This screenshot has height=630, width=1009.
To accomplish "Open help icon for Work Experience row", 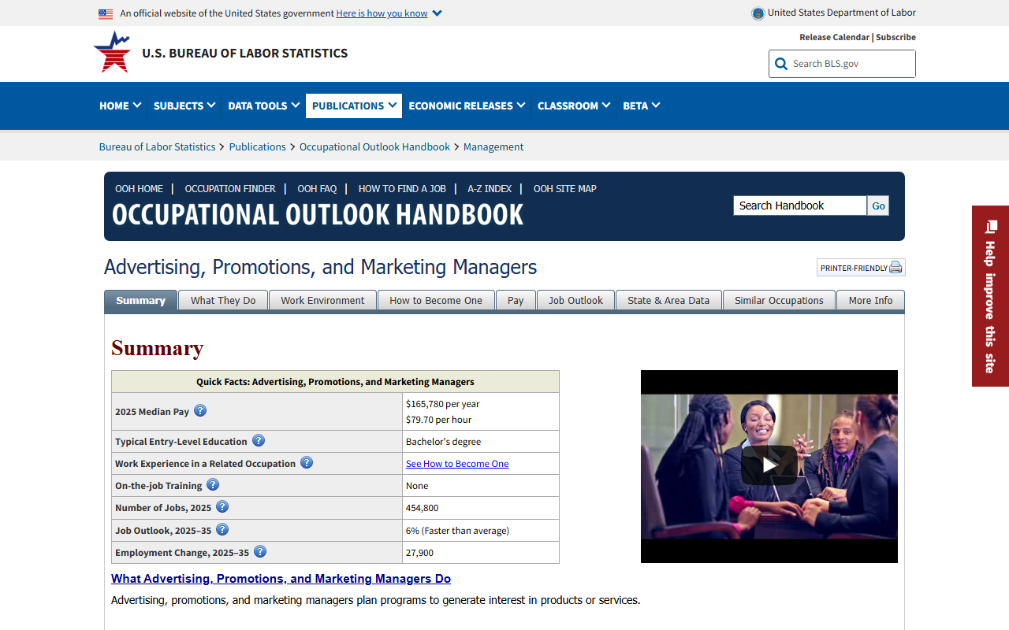I will [x=307, y=463].
